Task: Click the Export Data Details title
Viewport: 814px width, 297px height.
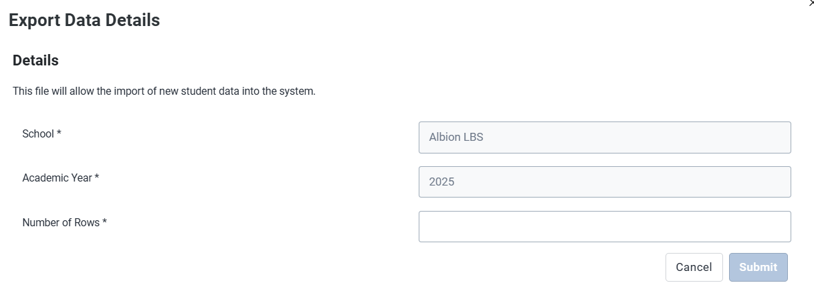Action: coord(84,20)
